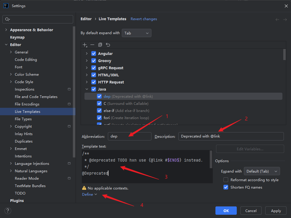Expand the Angular template group
Screen dimensions: 291x218
(87, 53)
